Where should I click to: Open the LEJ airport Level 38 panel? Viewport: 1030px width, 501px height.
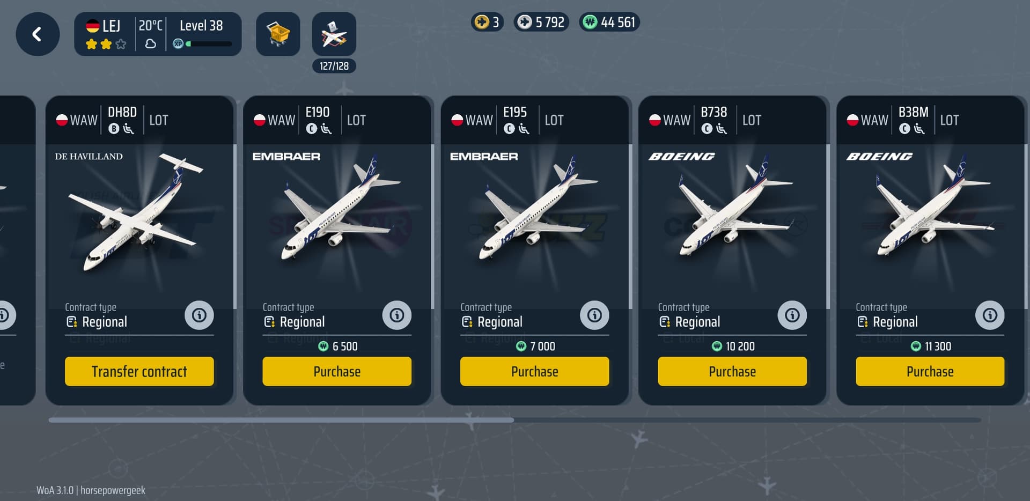[x=158, y=34]
